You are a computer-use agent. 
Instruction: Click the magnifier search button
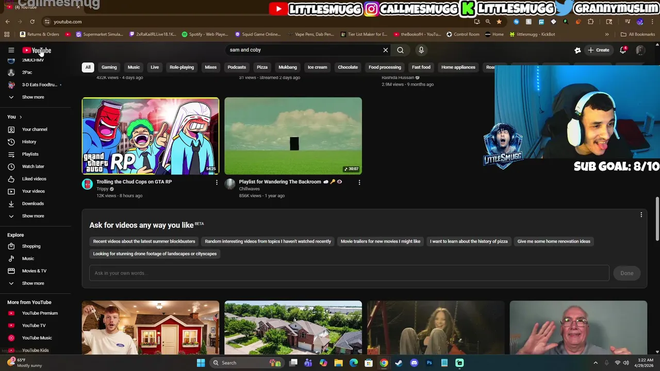tap(400, 50)
